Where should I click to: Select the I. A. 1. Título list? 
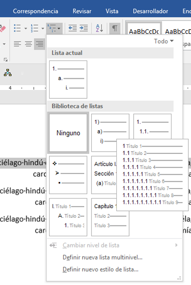tap(68, 217)
